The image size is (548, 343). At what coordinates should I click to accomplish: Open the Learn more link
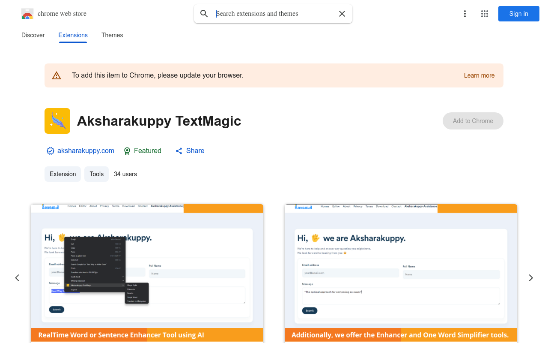(x=479, y=75)
